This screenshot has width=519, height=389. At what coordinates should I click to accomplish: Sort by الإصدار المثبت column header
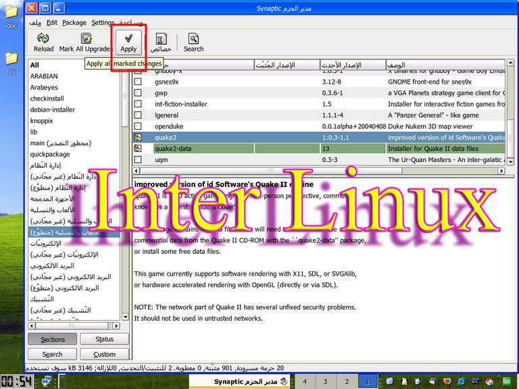[287, 65]
